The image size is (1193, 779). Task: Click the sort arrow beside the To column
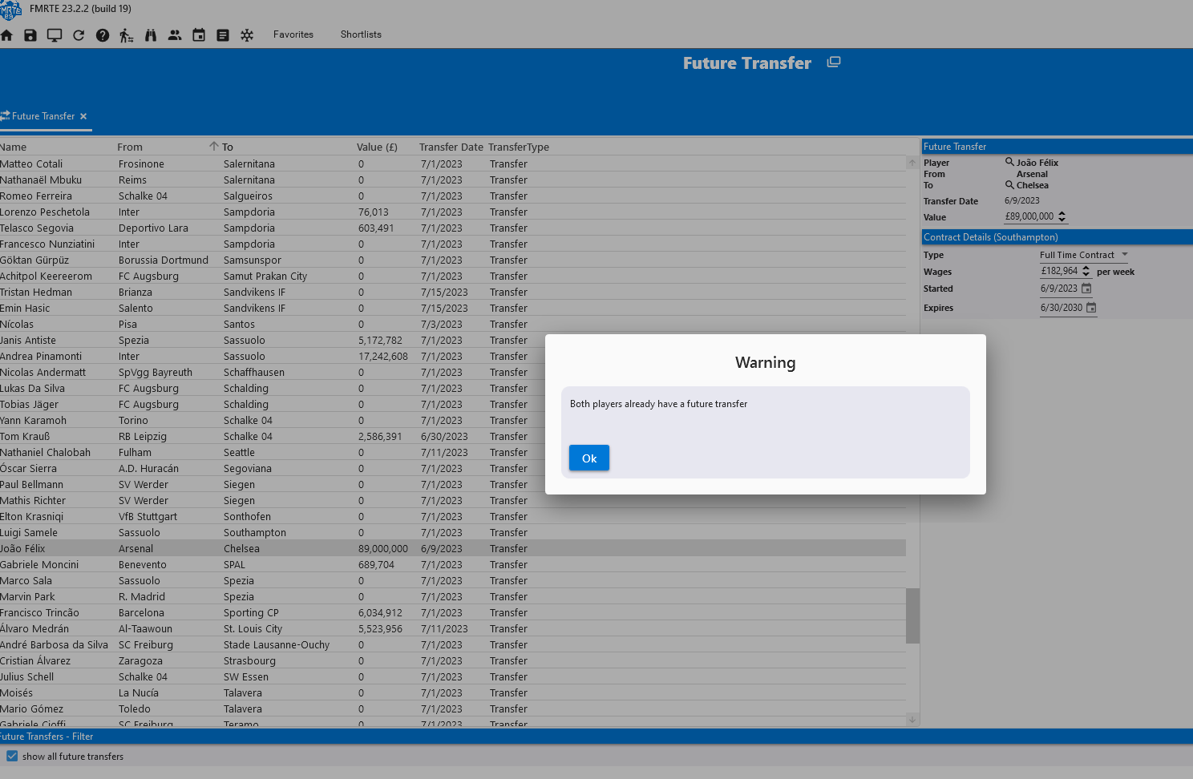tap(214, 146)
